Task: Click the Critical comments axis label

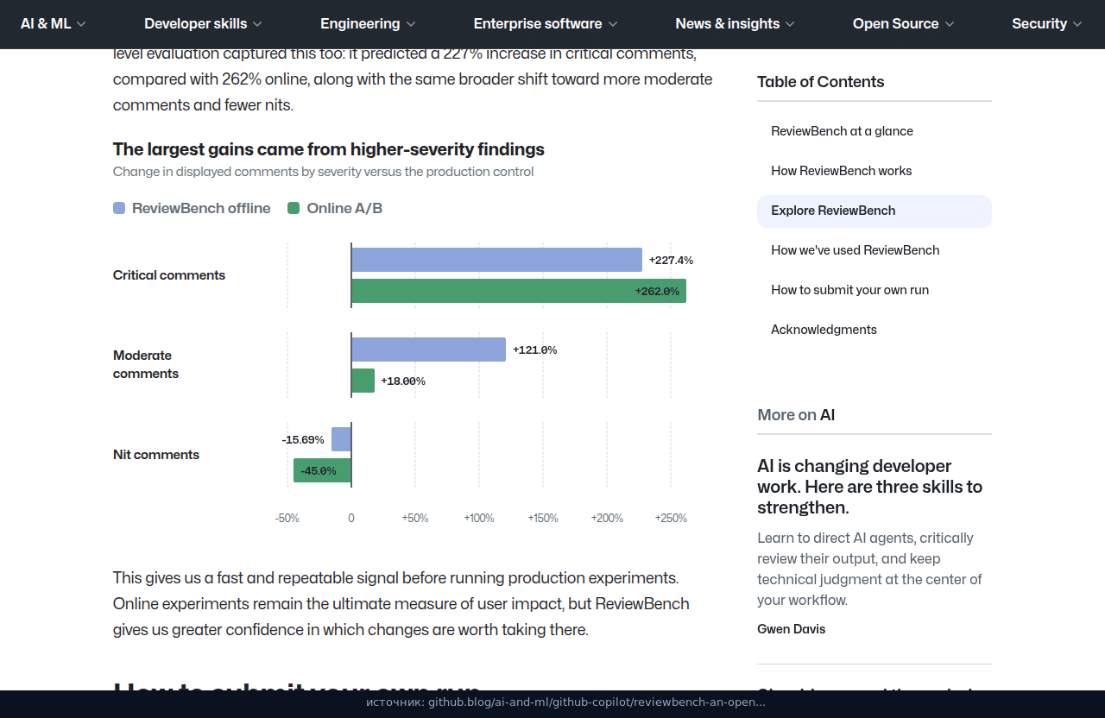Action: click(169, 275)
